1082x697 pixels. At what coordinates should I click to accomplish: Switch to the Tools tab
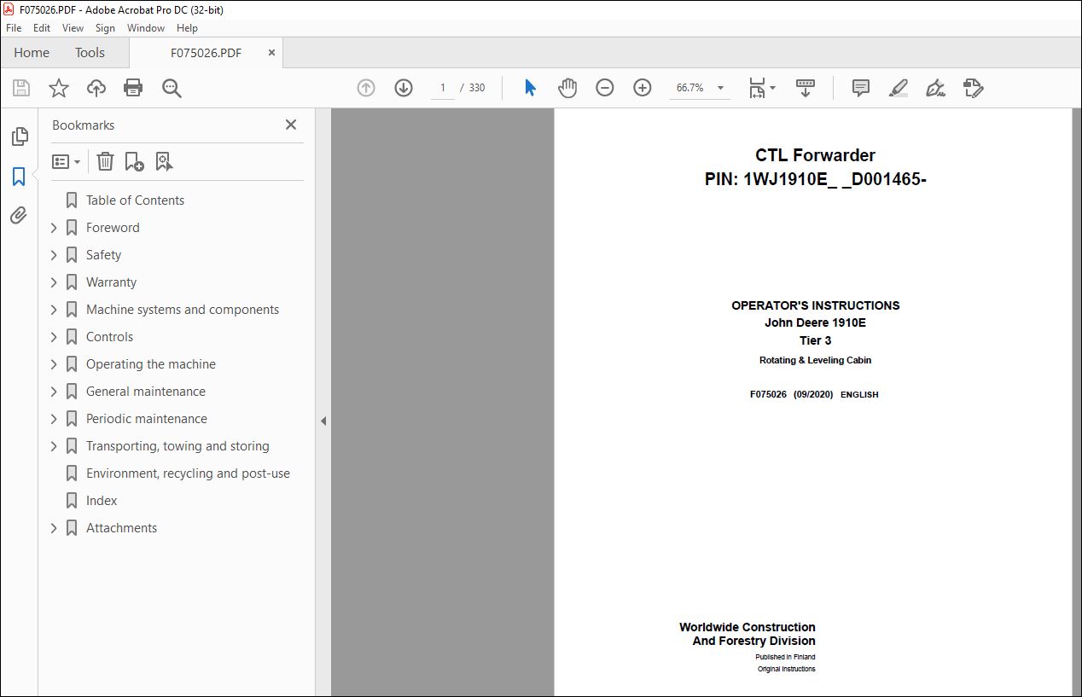(90, 53)
